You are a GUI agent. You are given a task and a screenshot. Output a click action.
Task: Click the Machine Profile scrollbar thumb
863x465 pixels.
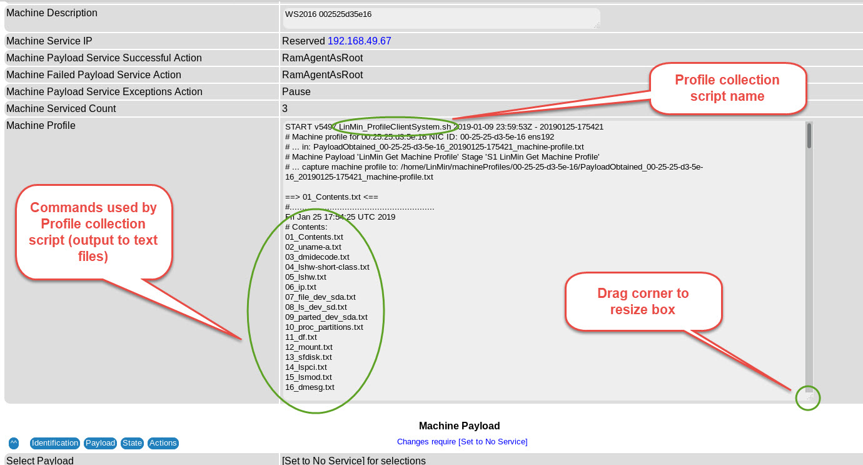(809, 136)
